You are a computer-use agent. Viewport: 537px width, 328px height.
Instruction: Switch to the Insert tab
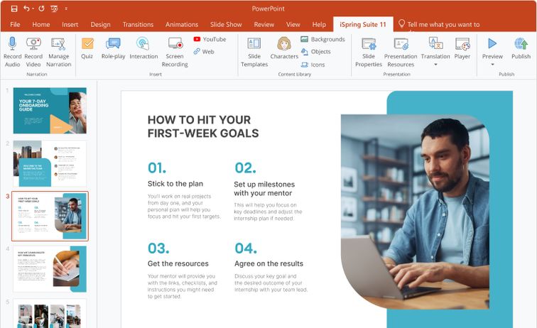click(70, 24)
